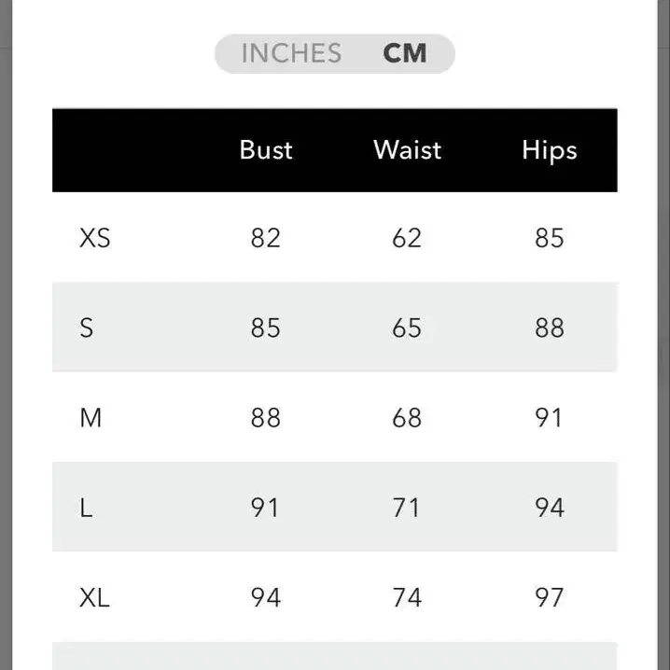Select the XS size row label
670x670 pixels.
(95, 238)
